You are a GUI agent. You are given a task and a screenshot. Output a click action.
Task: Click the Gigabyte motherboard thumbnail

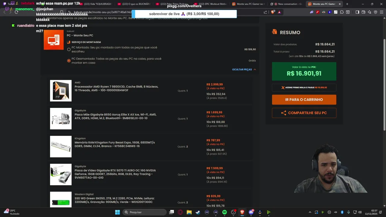point(61,119)
